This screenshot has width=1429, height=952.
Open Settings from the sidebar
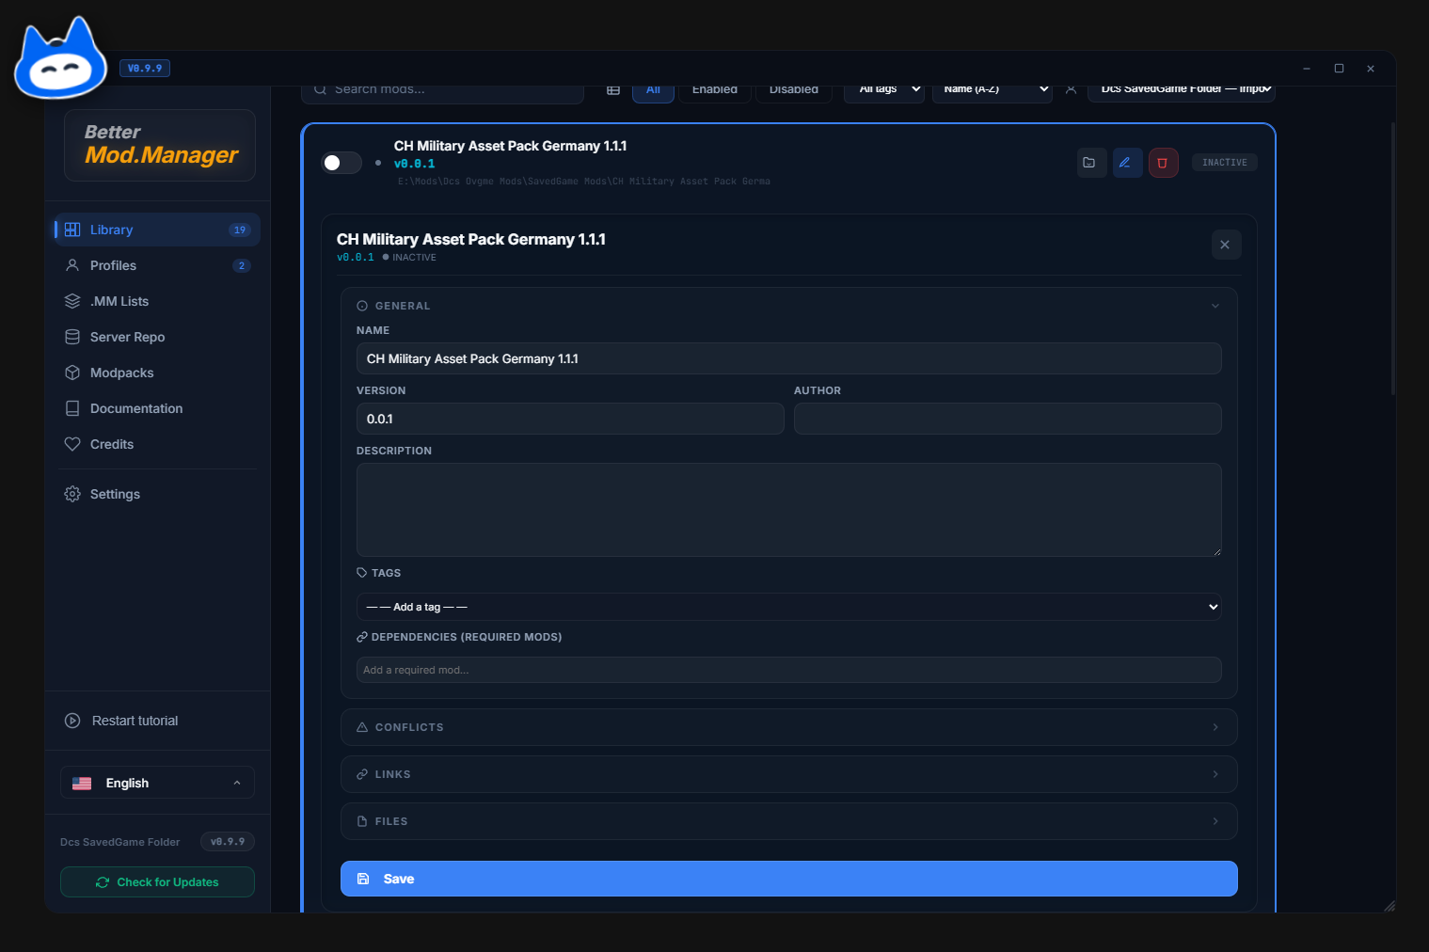coord(157,494)
